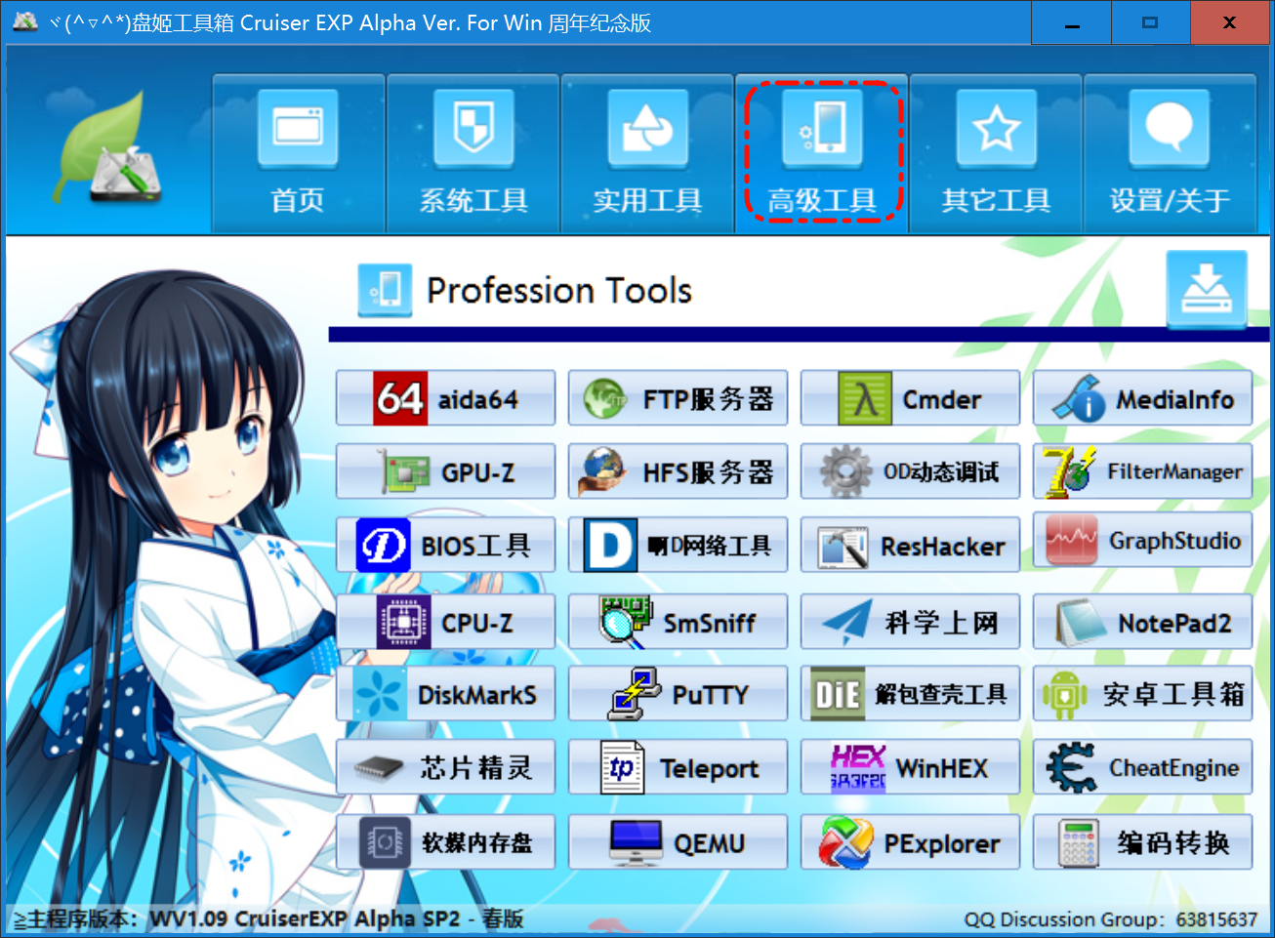The height and width of the screenshot is (938, 1275).
Task: Launch the BIOS工具 item
Action: [x=445, y=545]
